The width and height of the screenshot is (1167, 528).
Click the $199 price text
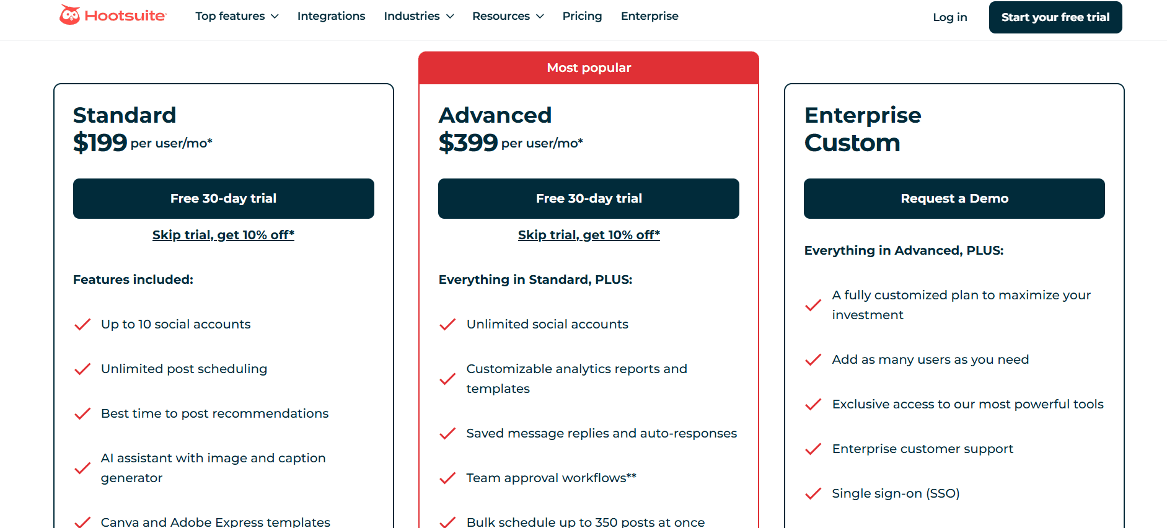100,143
